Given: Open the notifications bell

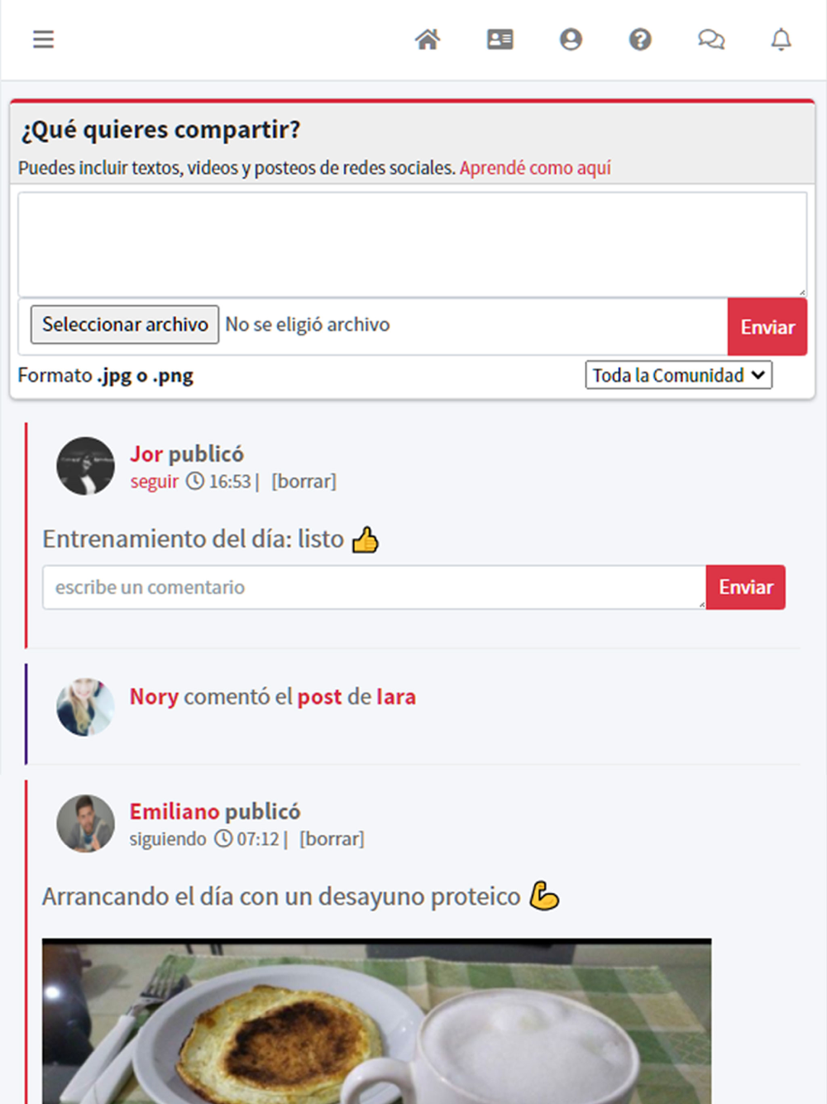Looking at the screenshot, I should coord(782,39).
